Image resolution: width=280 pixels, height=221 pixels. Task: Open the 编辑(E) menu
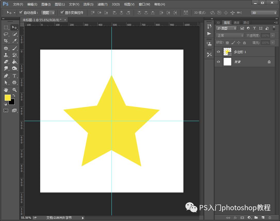coord(32,4)
